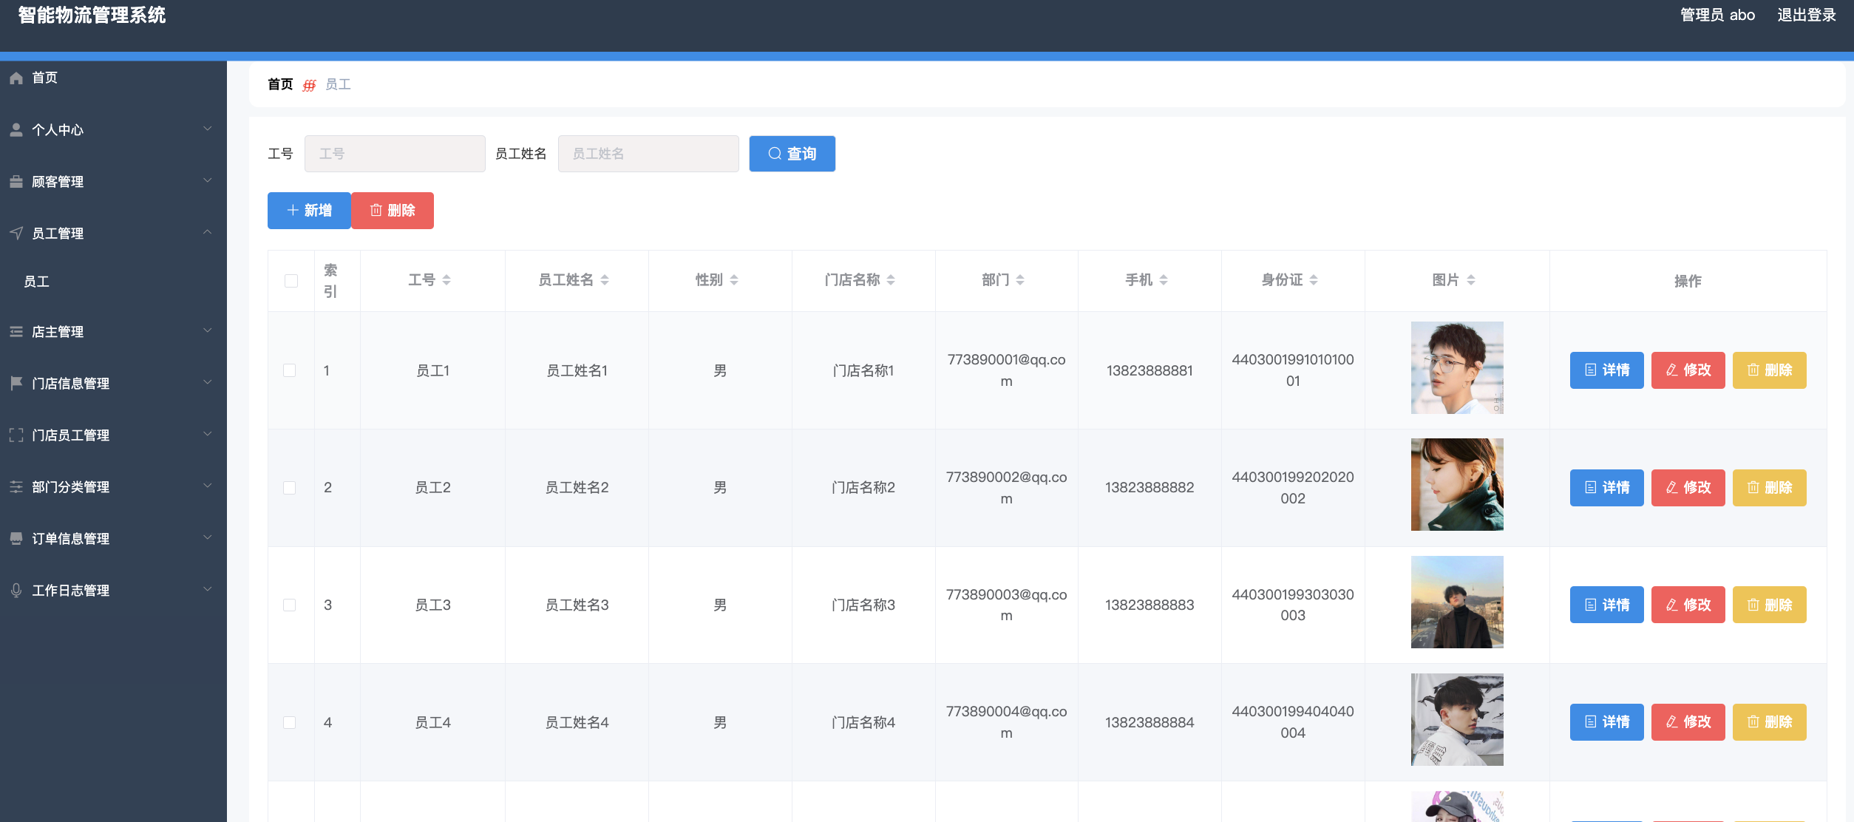Screen dimensions: 1854x822
Task: Click 修改 for the 员工2 row
Action: (x=1688, y=488)
